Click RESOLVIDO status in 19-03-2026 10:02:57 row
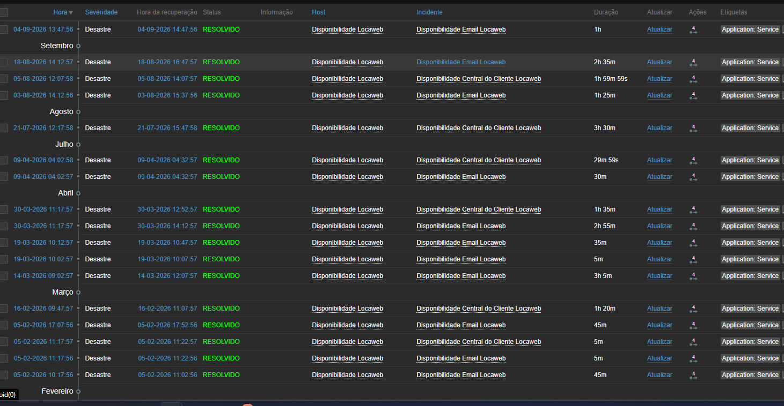The width and height of the screenshot is (784, 406). coord(221,259)
